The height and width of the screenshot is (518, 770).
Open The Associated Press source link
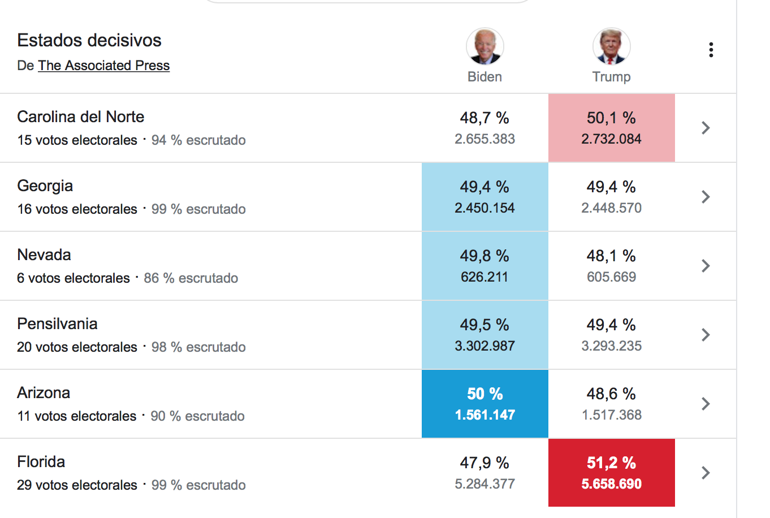coord(104,66)
